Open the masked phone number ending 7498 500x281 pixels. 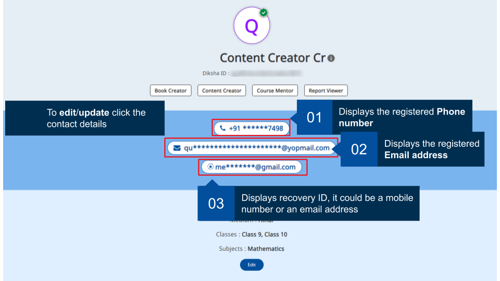257,128
